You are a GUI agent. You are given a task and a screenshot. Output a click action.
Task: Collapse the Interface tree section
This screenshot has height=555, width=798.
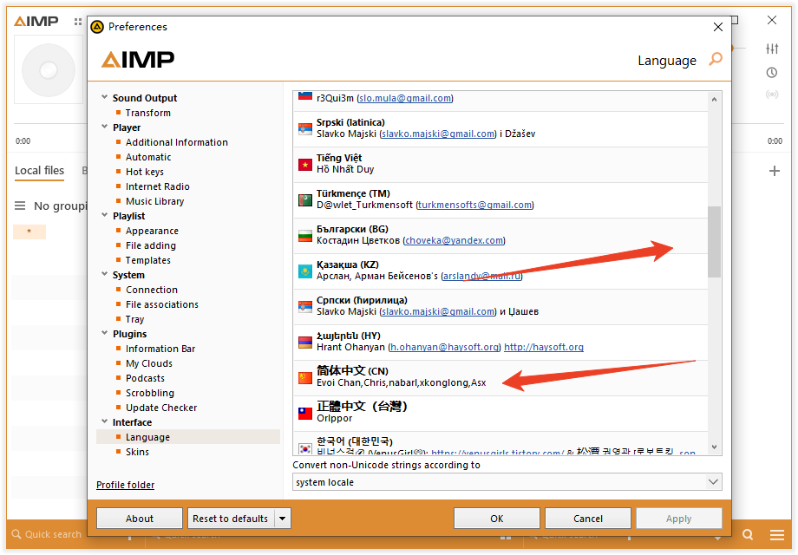coord(104,421)
